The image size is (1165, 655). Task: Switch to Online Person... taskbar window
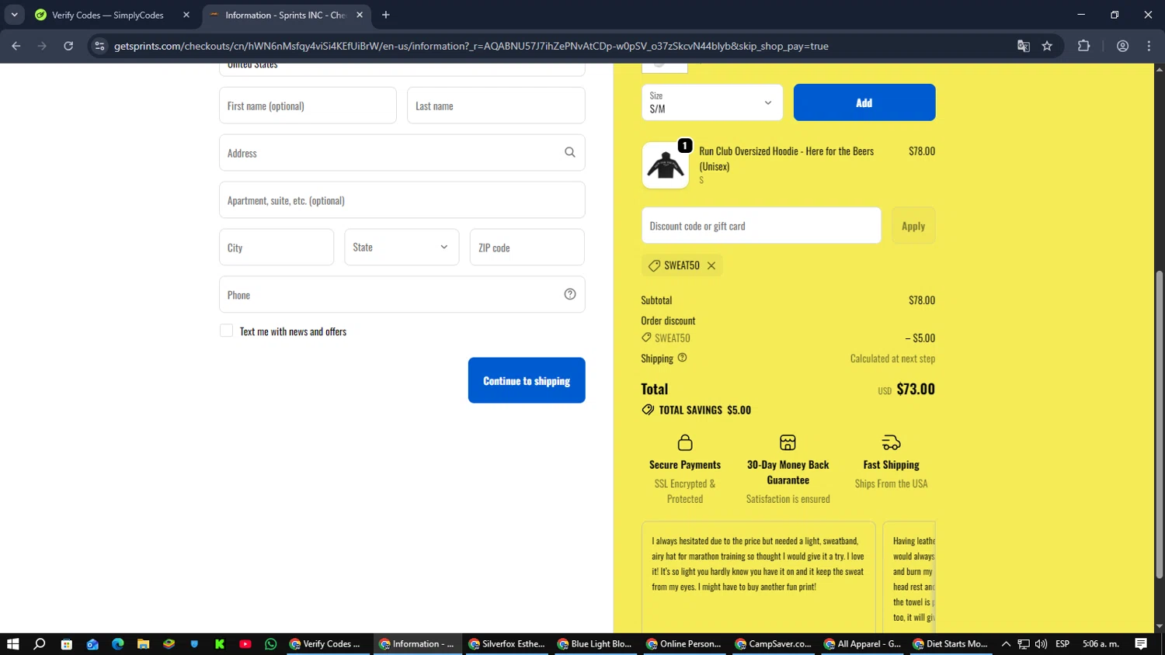(x=684, y=644)
